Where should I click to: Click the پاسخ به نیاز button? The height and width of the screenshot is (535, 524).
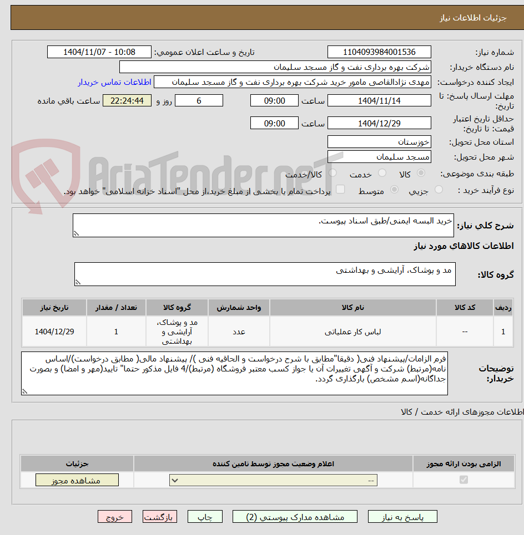click(402, 517)
